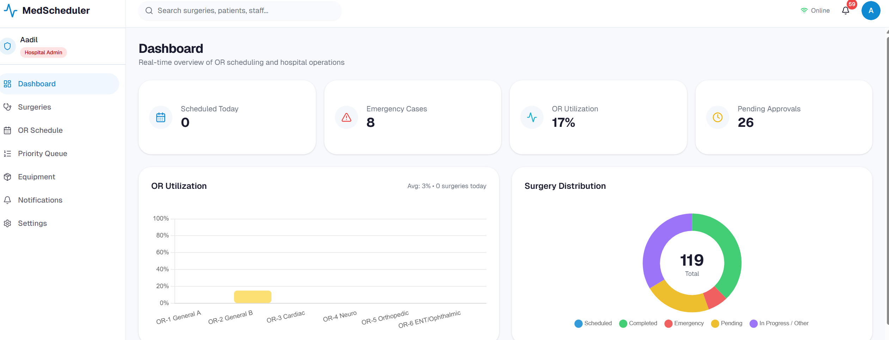
Task: Toggle the Emergency legend item
Action: tap(684, 323)
